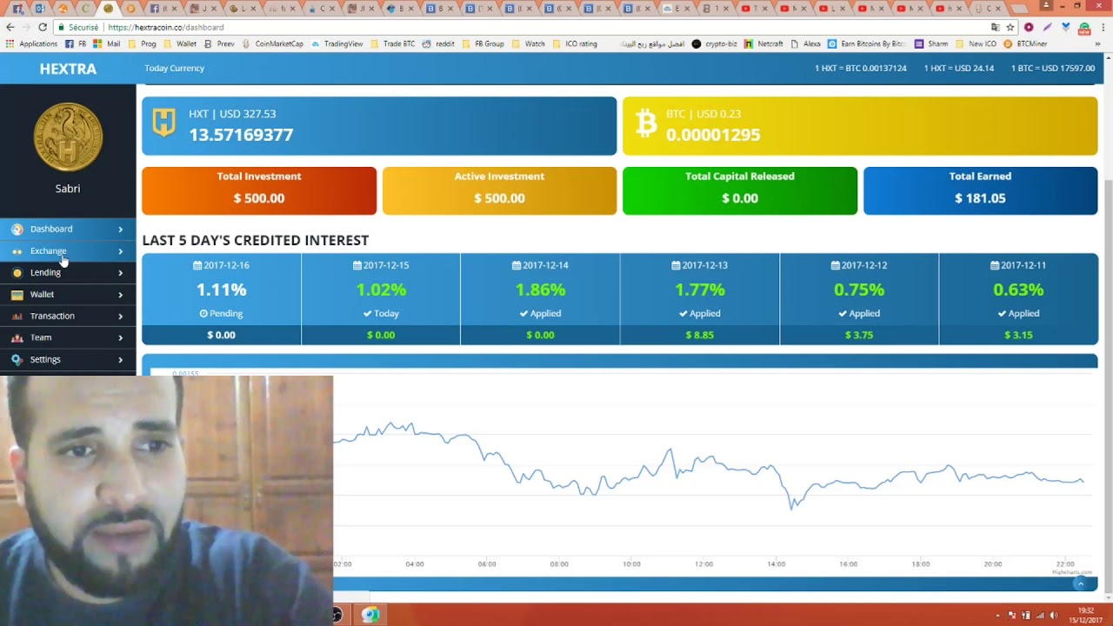Open the Netcraft bookmark
1113x626 pixels.
tap(763, 43)
